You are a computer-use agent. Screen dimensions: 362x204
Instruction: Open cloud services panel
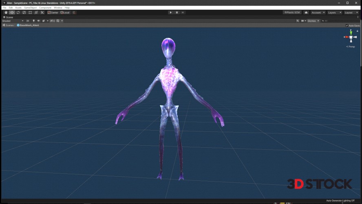point(306,13)
